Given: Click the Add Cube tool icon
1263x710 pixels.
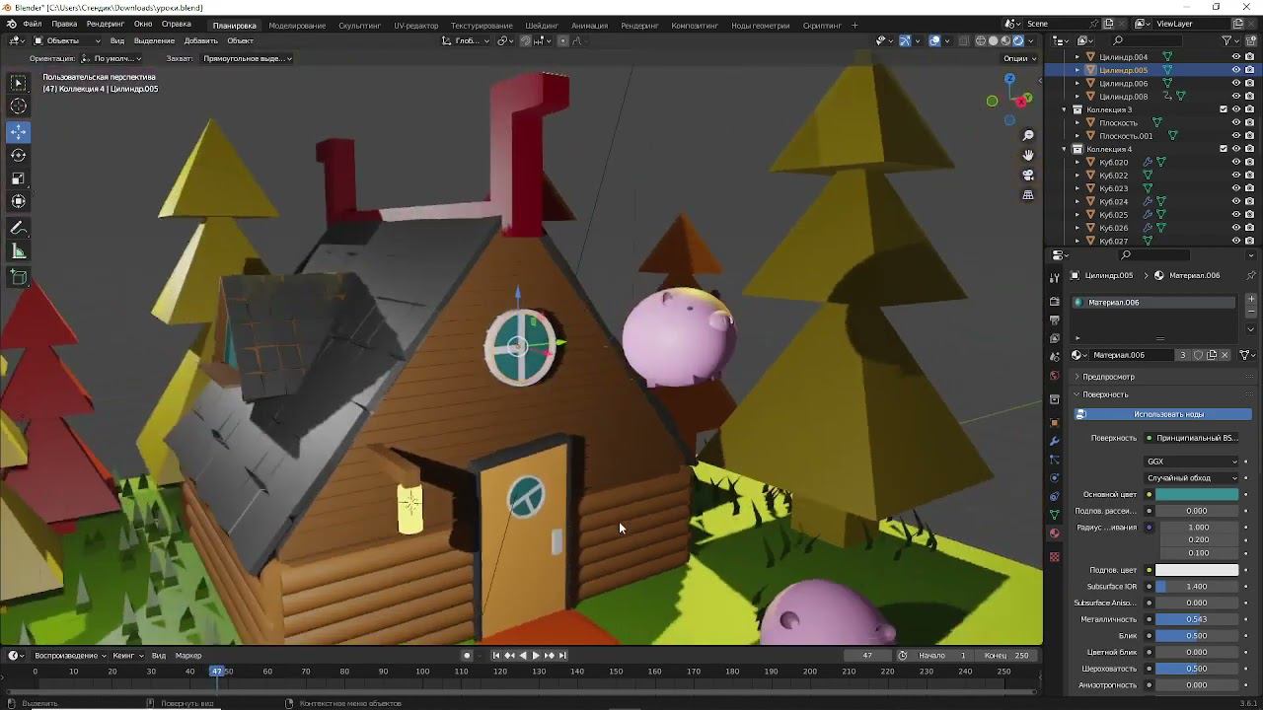Looking at the screenshot, I should pos(19,278).
